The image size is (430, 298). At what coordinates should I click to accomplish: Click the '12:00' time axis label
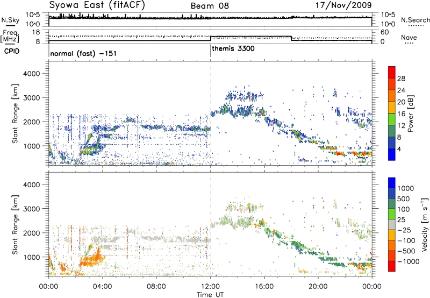click(x=210, y=287)
